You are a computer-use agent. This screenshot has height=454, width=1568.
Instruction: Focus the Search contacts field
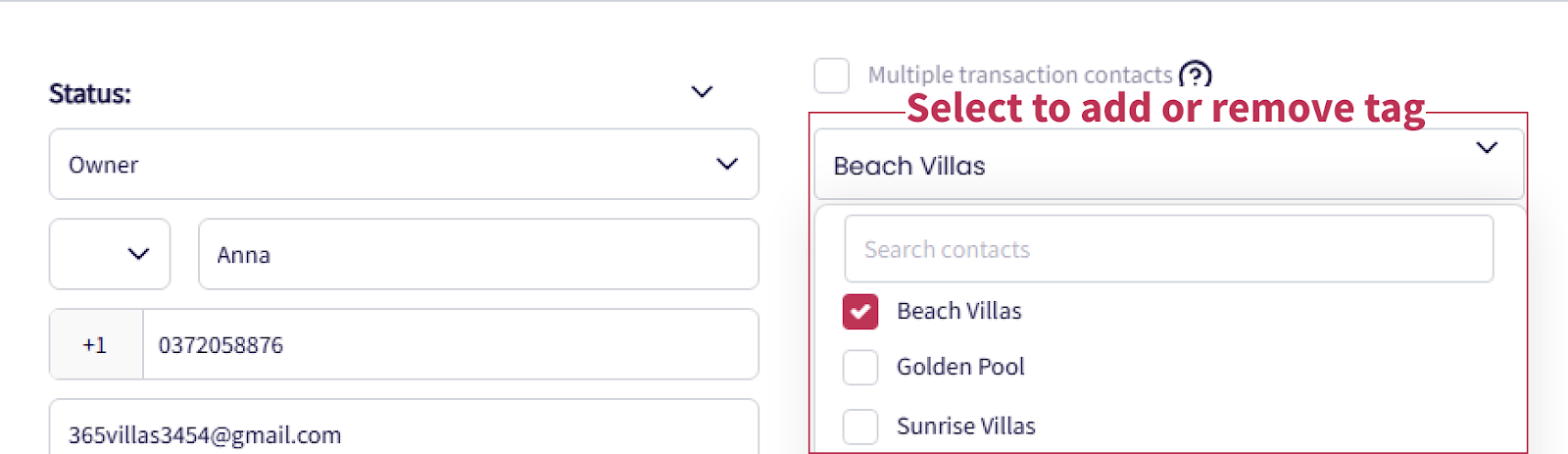pyautogui.click(x=1168, y=250)
